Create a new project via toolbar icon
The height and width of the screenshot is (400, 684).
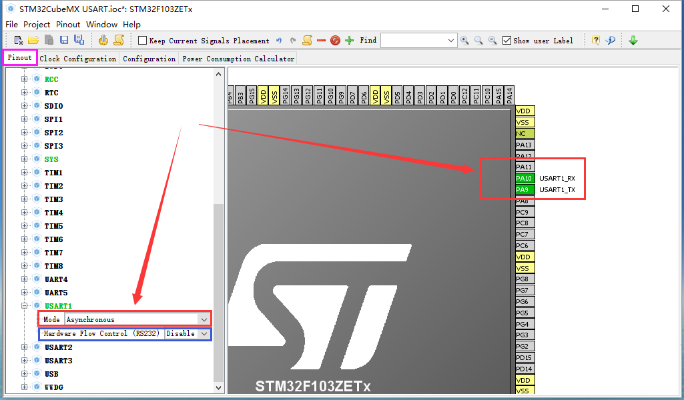19,41
